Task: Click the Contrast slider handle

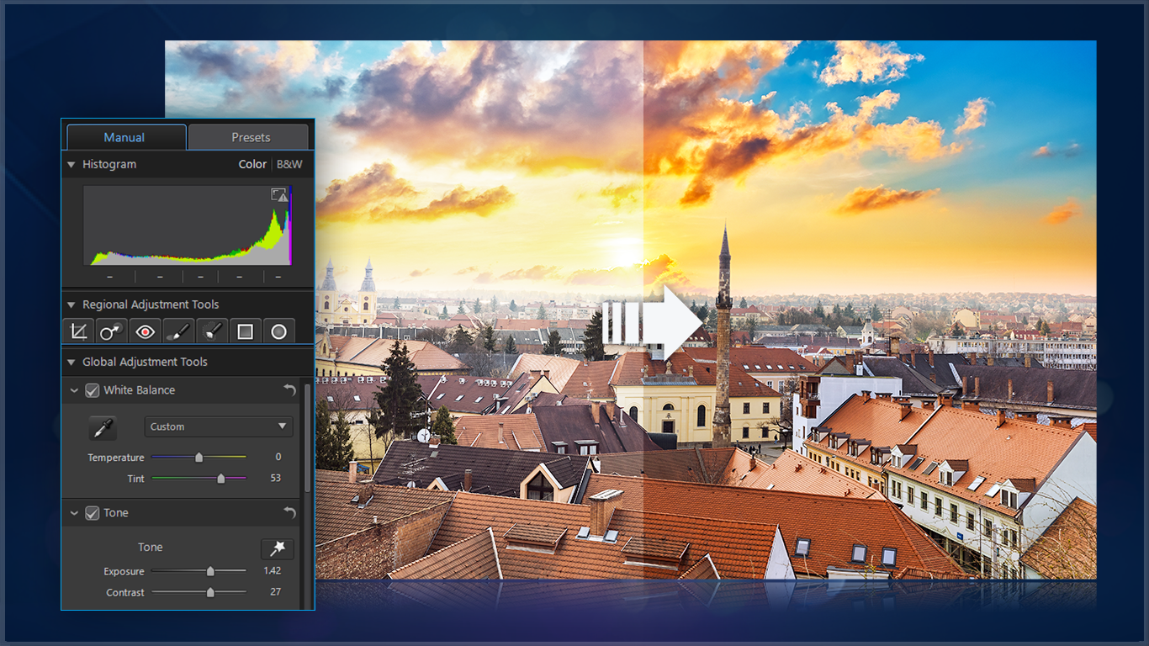Action: (x=210, y=592)
